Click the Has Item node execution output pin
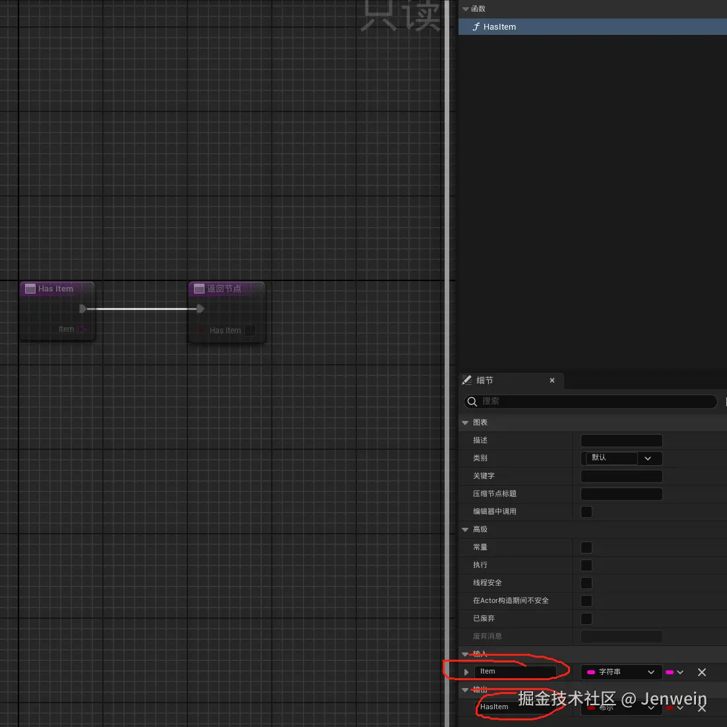Screen dimensions: 727x727 [x=82, y=309]
